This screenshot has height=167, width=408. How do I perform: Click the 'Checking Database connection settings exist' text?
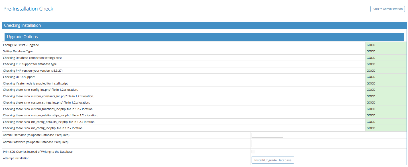tap(32, 58)
